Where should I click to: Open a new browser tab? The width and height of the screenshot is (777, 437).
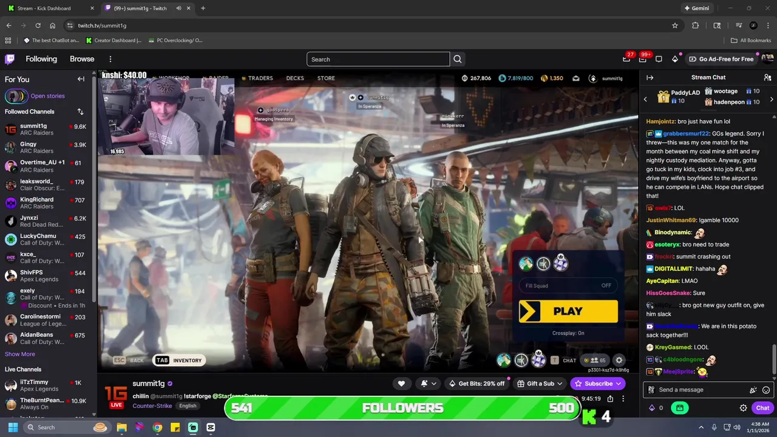point(203,8)
